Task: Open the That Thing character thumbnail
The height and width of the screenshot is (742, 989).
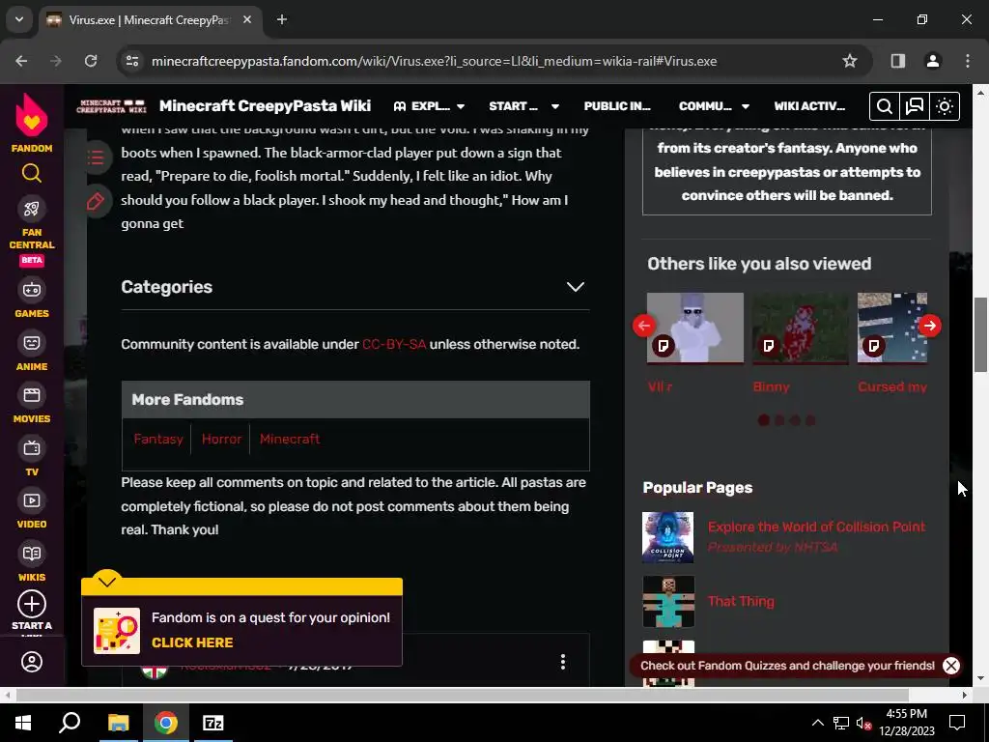Action: click(x=668, y=601)
